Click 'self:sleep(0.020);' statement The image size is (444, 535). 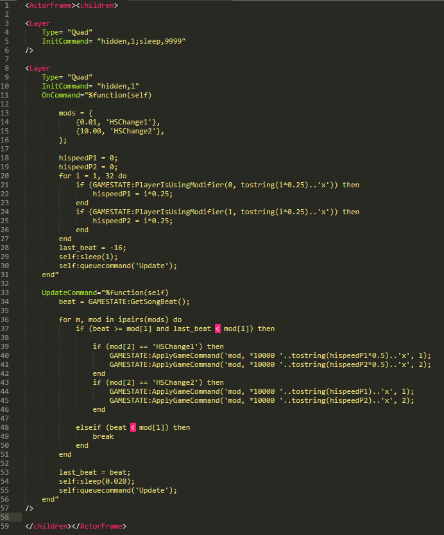click(97, 481)
